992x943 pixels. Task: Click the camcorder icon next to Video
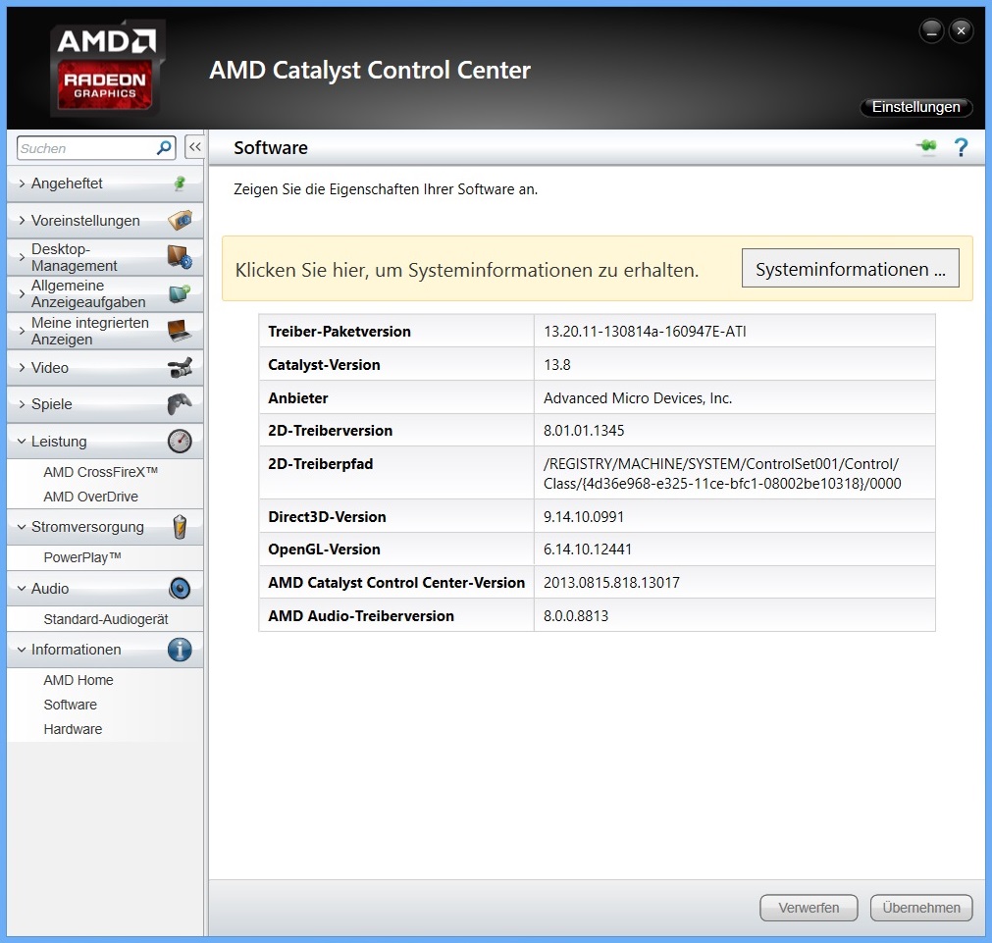pyautogui.click(x=180, y=368)
